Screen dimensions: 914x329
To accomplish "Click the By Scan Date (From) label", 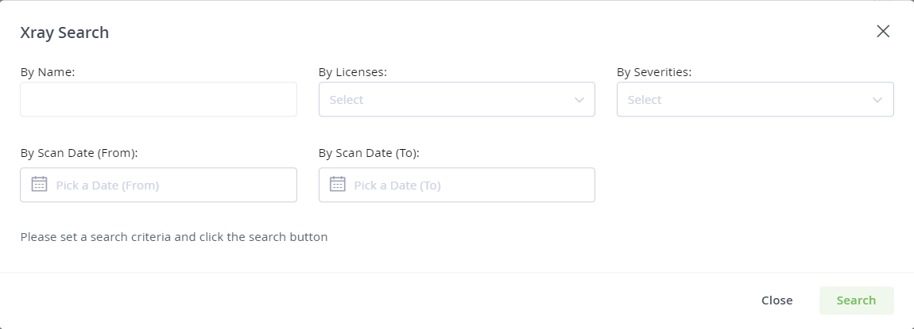I will click(79, 153).
